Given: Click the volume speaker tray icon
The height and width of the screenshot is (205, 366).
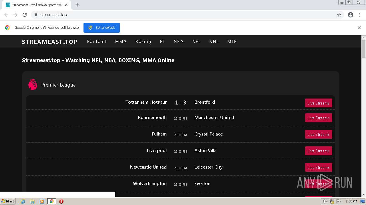Looking at the screenshot, I should pyautogui.click(x=325, y=201).
